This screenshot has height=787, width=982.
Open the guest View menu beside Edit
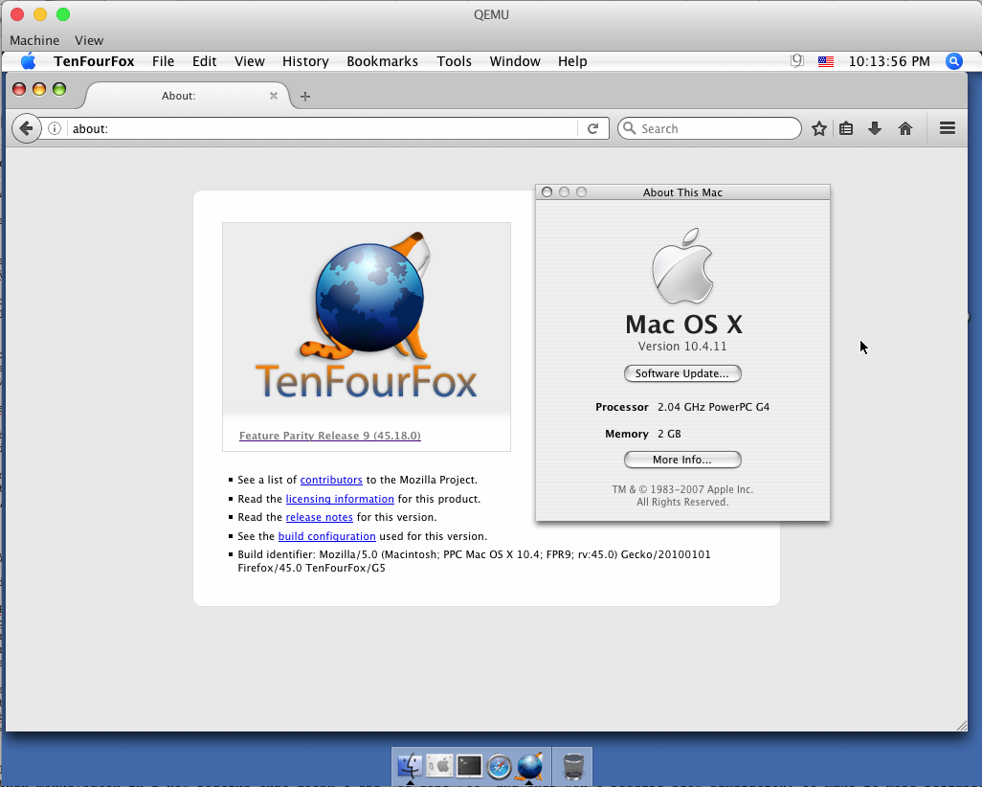(249, 61)
